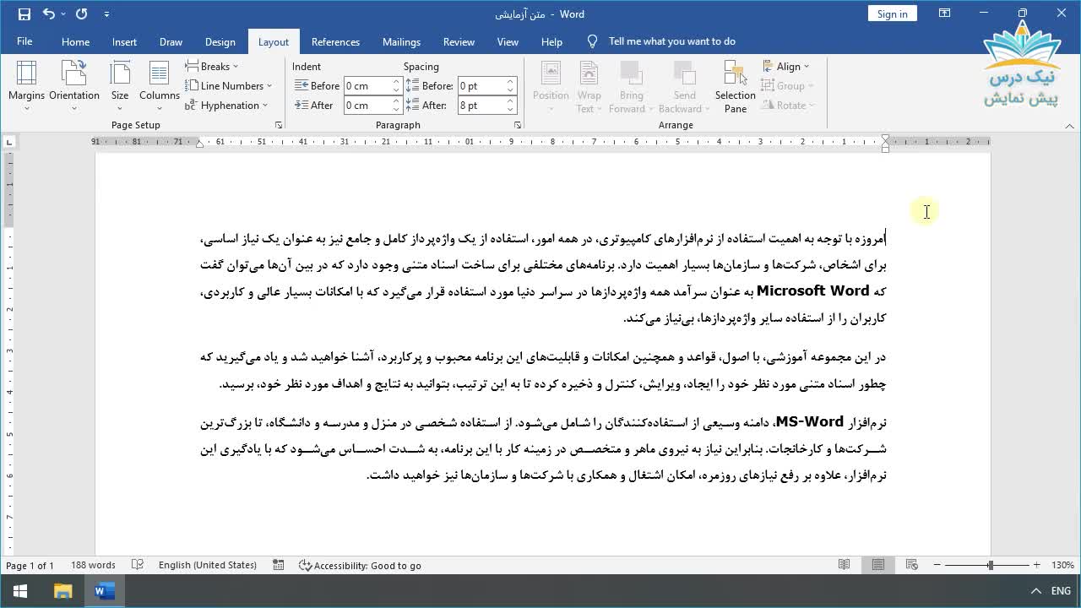Image resolution: width=1081 pixels, height=608 pixels.
Task: Open the Line Numbers dropdown
Action: (229, 85)
